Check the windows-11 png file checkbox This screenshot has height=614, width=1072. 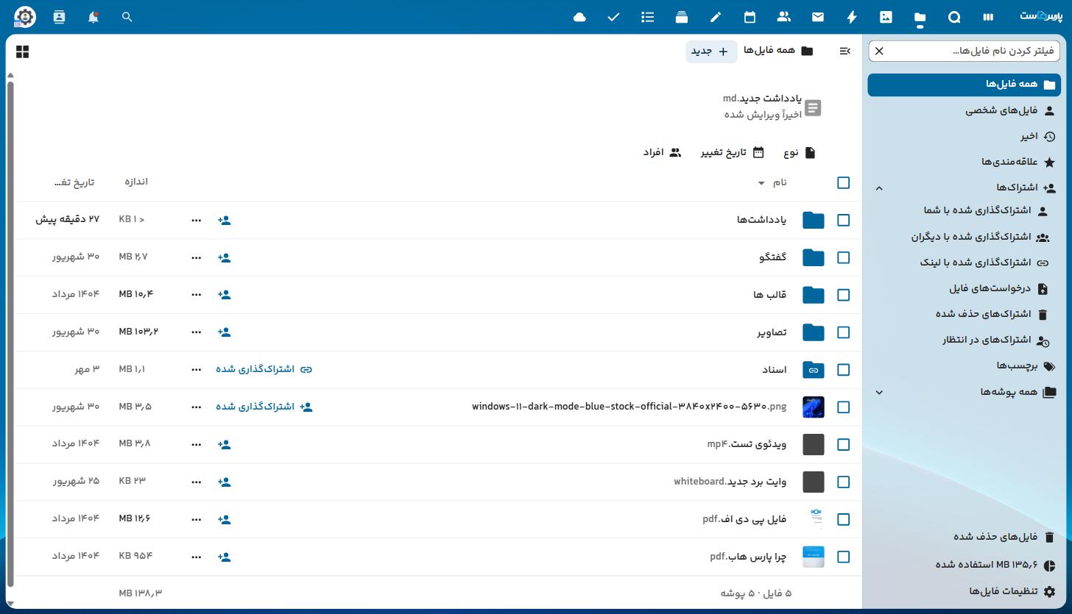[x=844, y=407]
